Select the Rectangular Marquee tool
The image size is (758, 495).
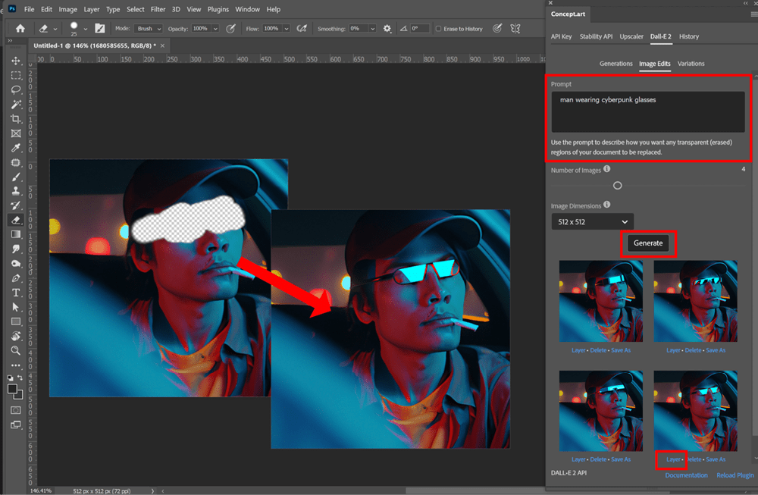pyautogui.click(x=16, y=75)
